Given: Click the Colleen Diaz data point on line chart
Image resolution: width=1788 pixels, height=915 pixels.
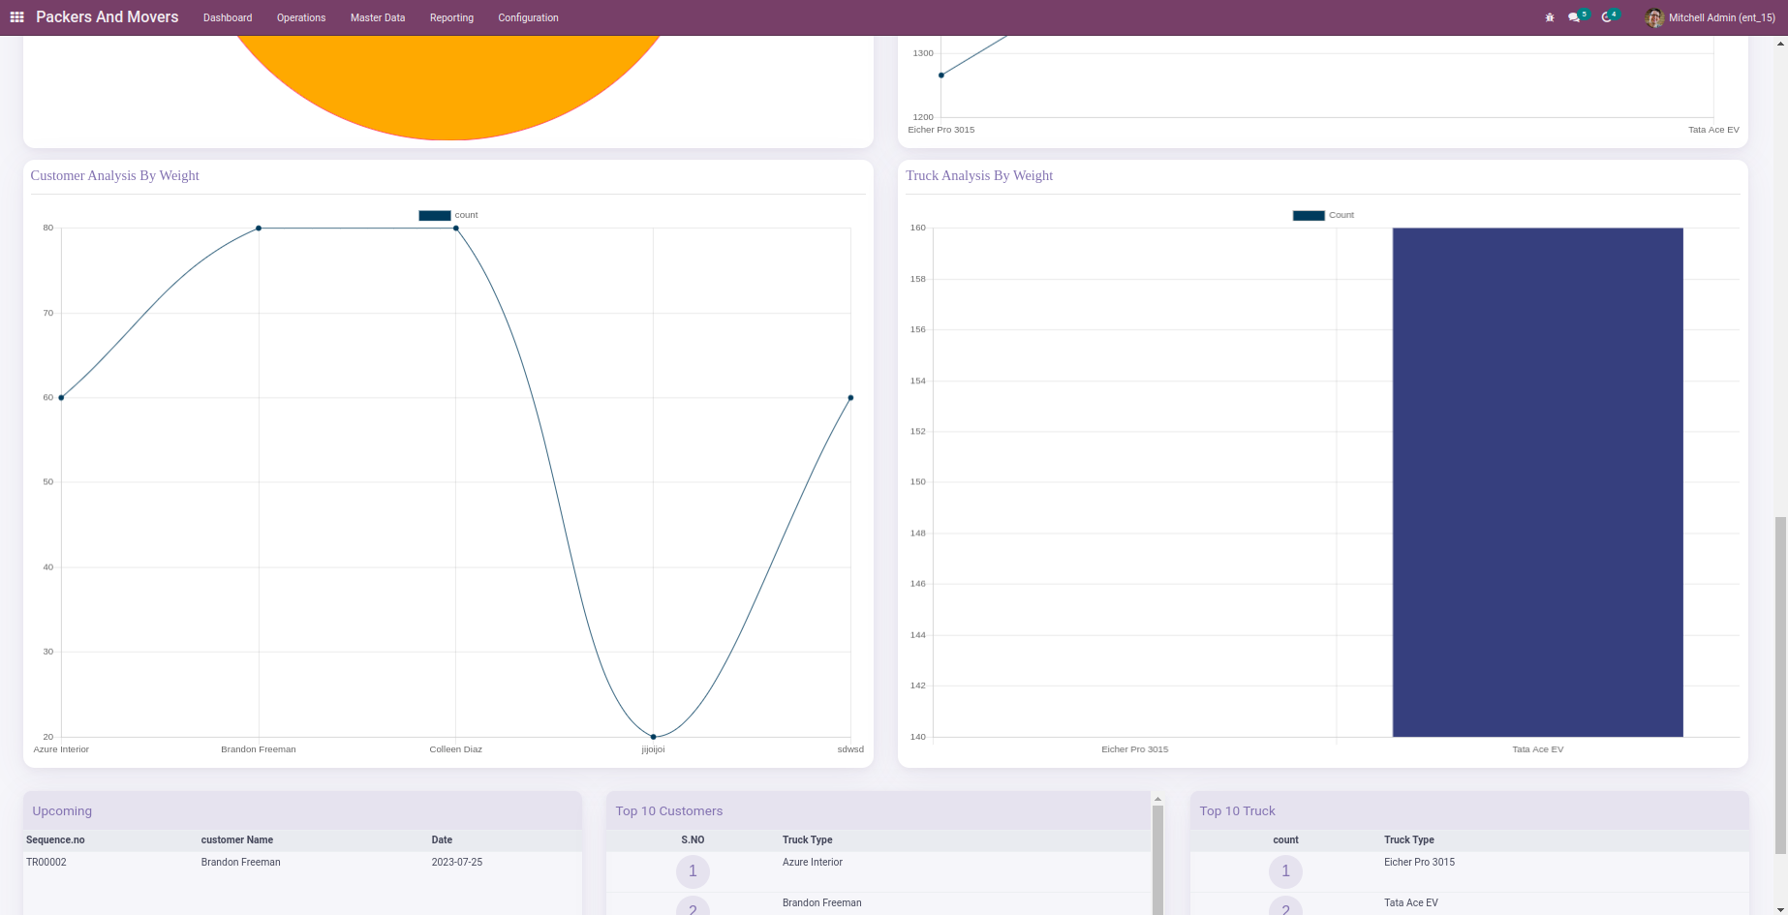Looking at the screenshot, I should [x=456, y=229].
